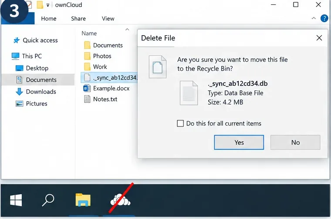Open Downloads in the navigation pane
The width and height of the screenshot is (331, 219).
pos(41,92)
